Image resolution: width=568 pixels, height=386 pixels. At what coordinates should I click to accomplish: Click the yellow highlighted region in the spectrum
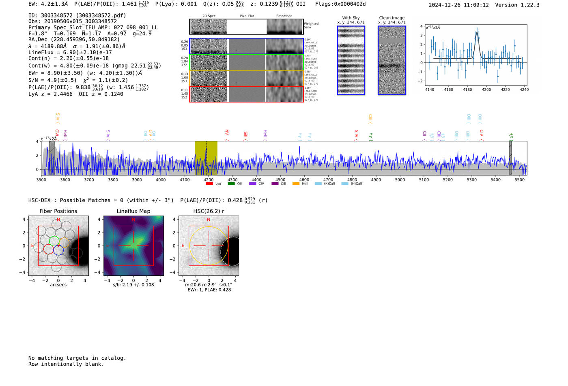pyautogui.click(x=206, y=158)
